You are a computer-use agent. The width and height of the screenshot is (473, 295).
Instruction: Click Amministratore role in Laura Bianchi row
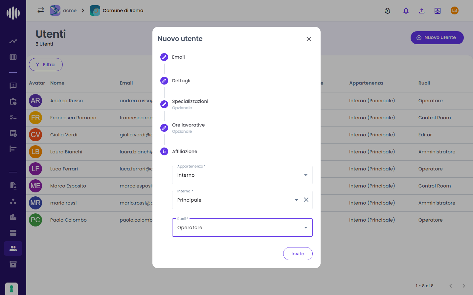tap(437, 152)
